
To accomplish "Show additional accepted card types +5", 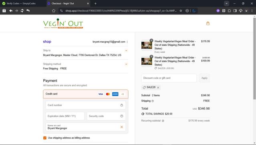I will tap(123, 94).
